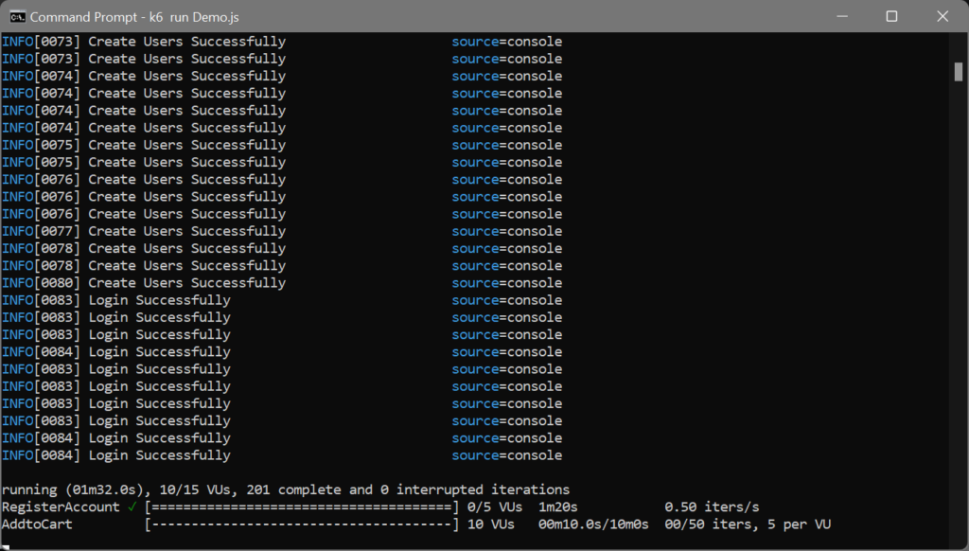The height and width of the screenshot is (551, 969).
Task: Click the '00/50 iters, 5 per VU' text
Action: [748, 524]
